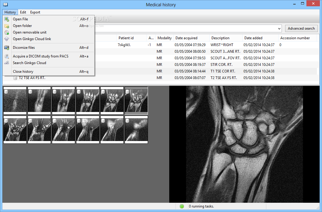Select Close history menu entry
322x212 pixels.
coord(49,72)
